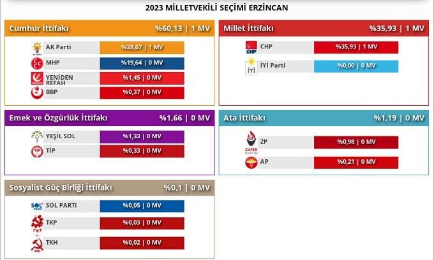434x260 pixels.
Task: Click the Ata İttifakı header bar
Action: (324, 118)
